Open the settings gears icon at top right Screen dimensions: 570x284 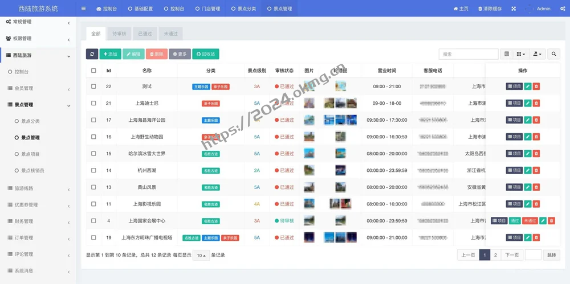point(563,9)
